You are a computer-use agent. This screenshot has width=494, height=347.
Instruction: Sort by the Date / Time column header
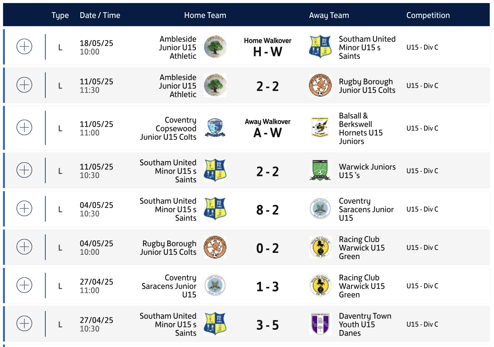pos(100,15)
